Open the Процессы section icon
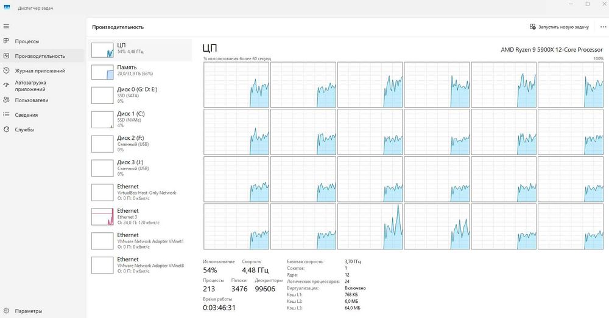 [x=6, y=41]
